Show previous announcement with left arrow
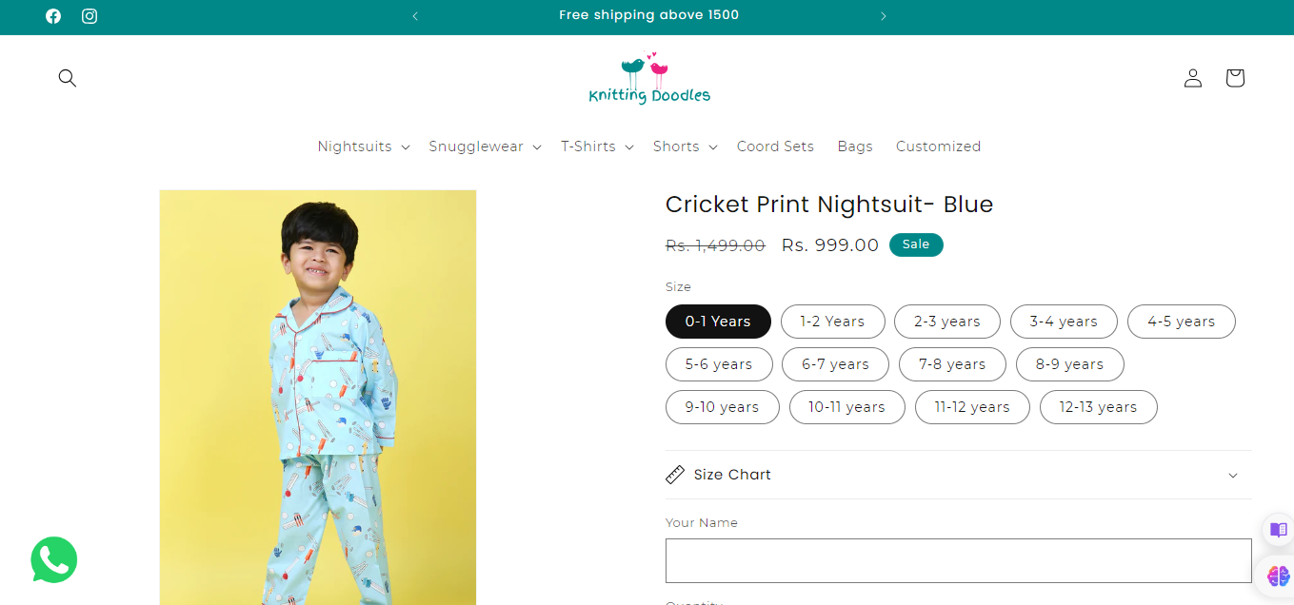 (415, 16)
